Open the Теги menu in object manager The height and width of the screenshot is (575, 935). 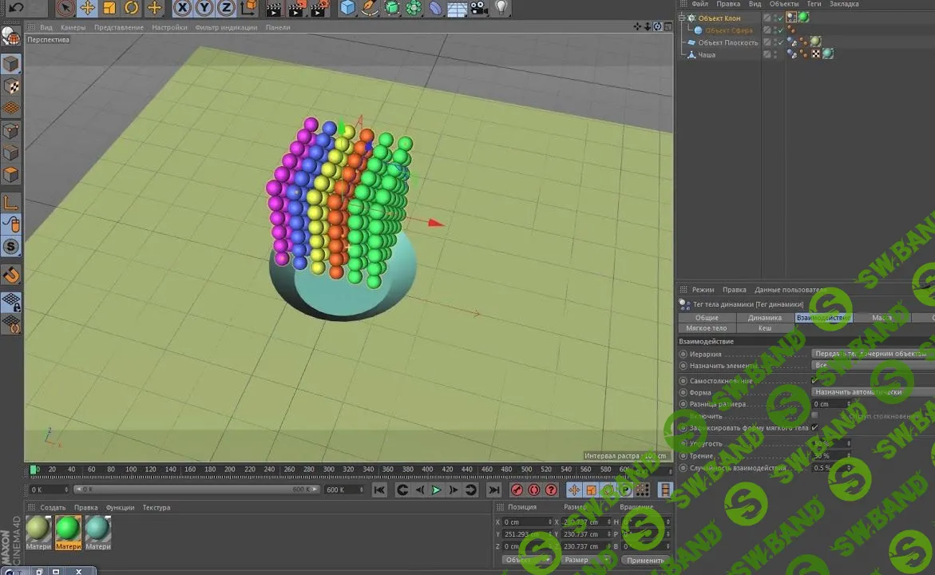pyautogui.click(x=814, y=3)
